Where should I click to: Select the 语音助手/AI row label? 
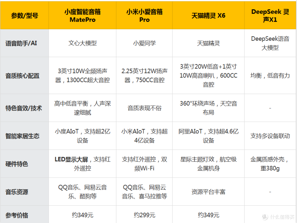point(24,43)
